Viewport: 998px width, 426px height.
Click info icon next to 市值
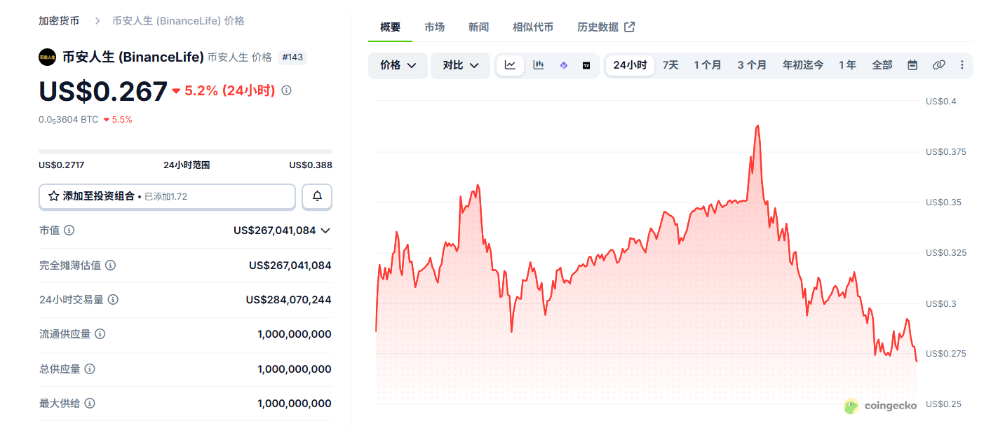[69, 230]
